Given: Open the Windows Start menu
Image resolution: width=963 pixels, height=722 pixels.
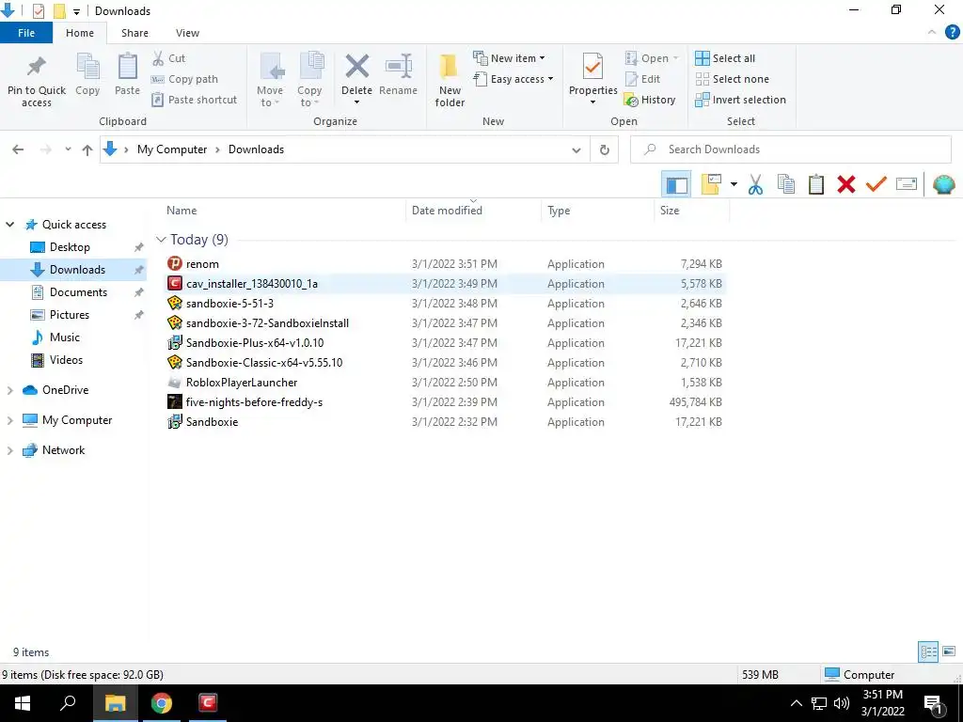Looking at the screenshot, I should [23, 703].
